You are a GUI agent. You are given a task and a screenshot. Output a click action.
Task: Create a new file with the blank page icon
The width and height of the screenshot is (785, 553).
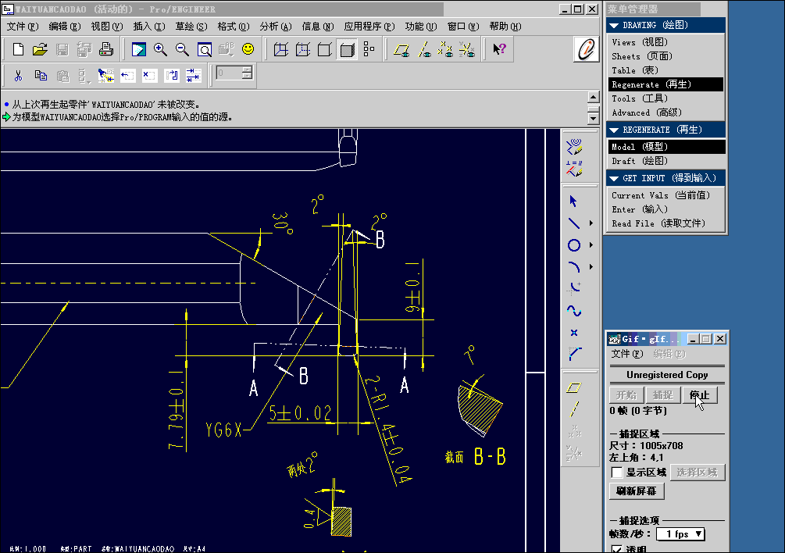pyautogui.click(x=19, y=49)
